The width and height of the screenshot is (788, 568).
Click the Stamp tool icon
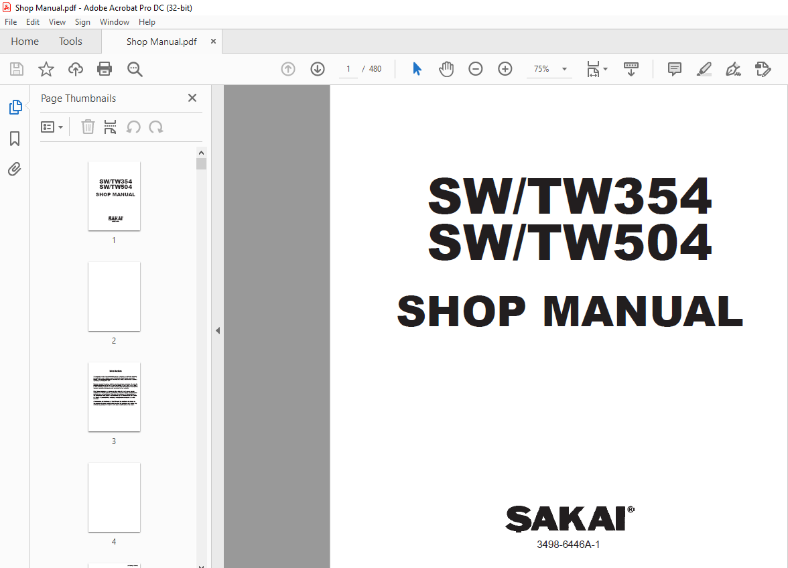[x=763, y=69]
